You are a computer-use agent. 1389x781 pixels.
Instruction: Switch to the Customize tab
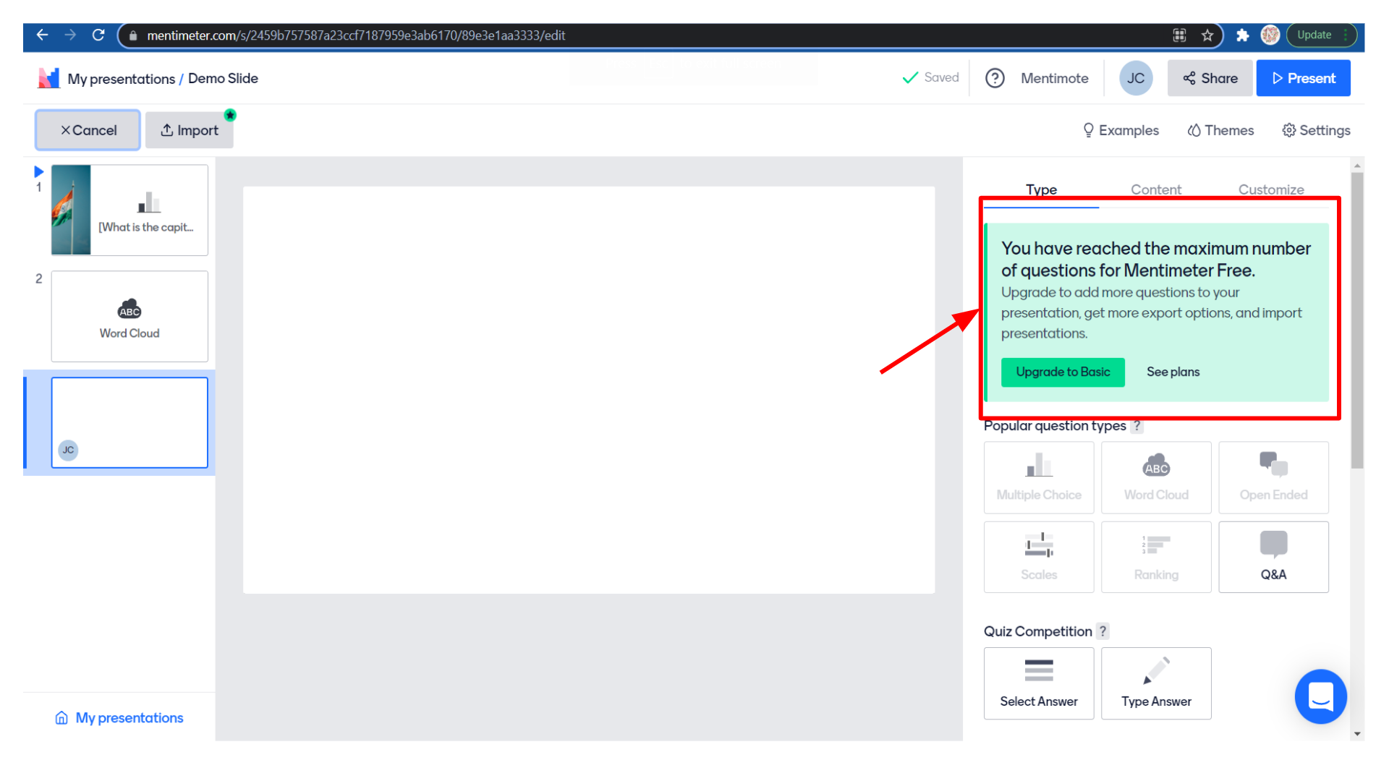point(1270,189)
